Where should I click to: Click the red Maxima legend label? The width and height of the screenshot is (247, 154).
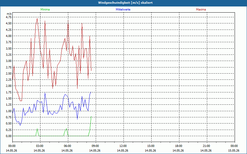201,10
